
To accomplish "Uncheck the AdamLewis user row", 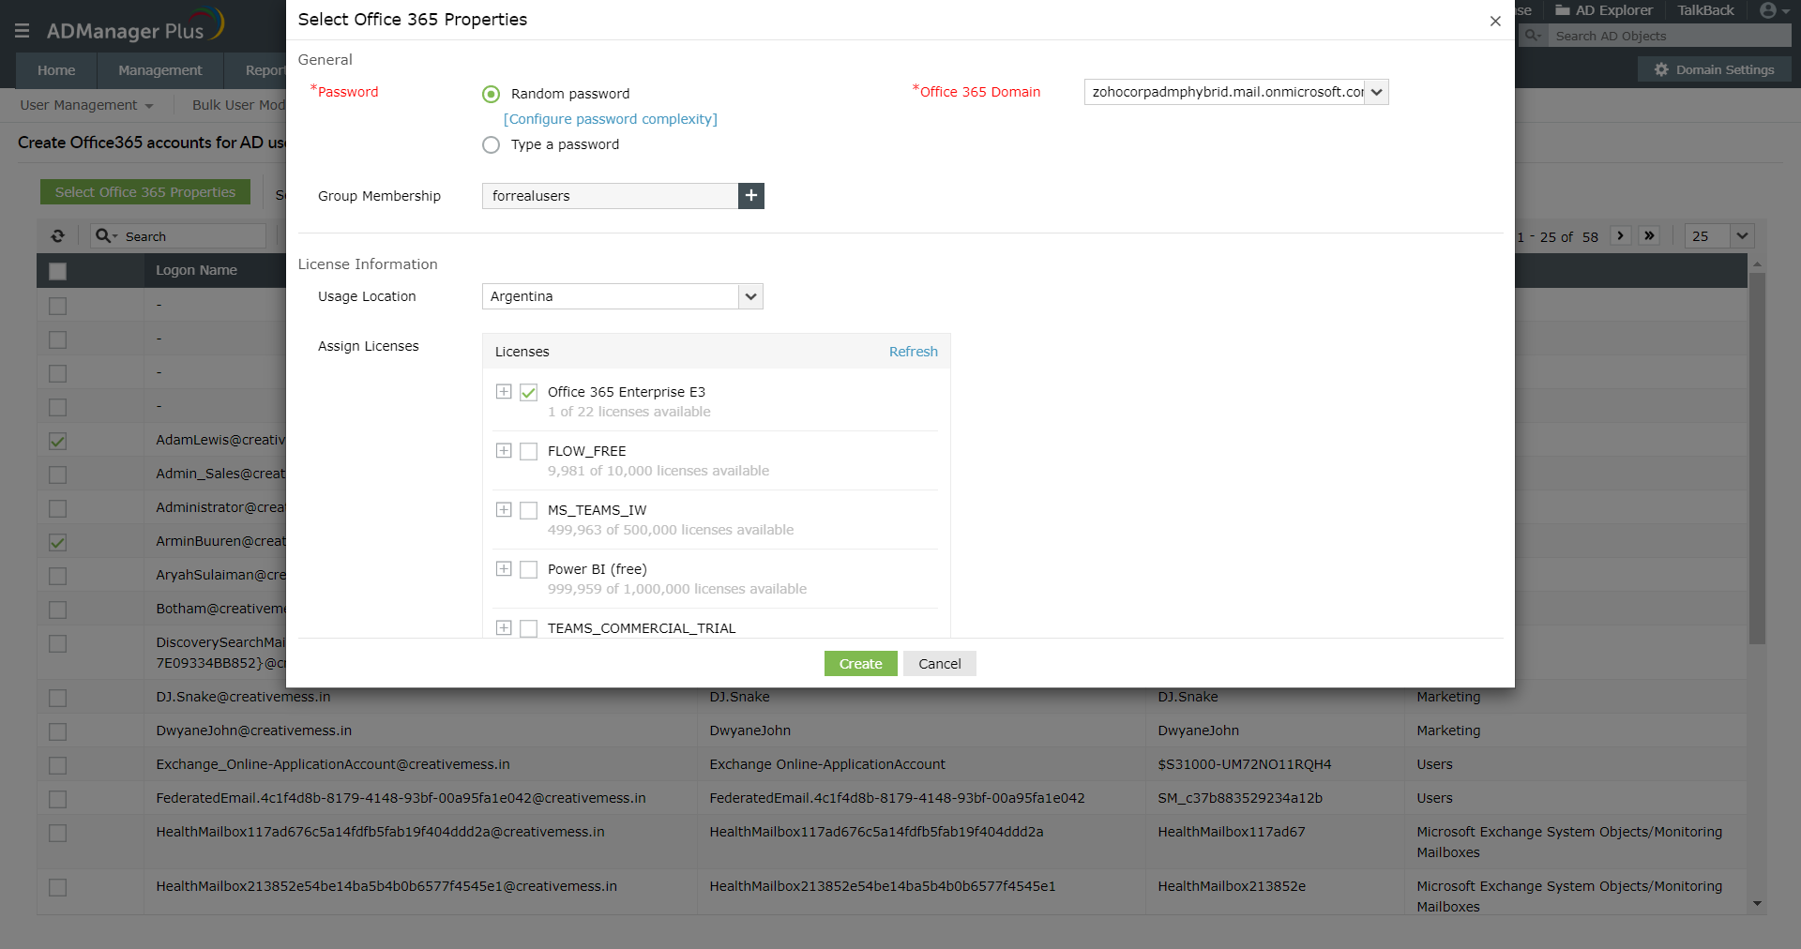I will click(x=58, y=441).
